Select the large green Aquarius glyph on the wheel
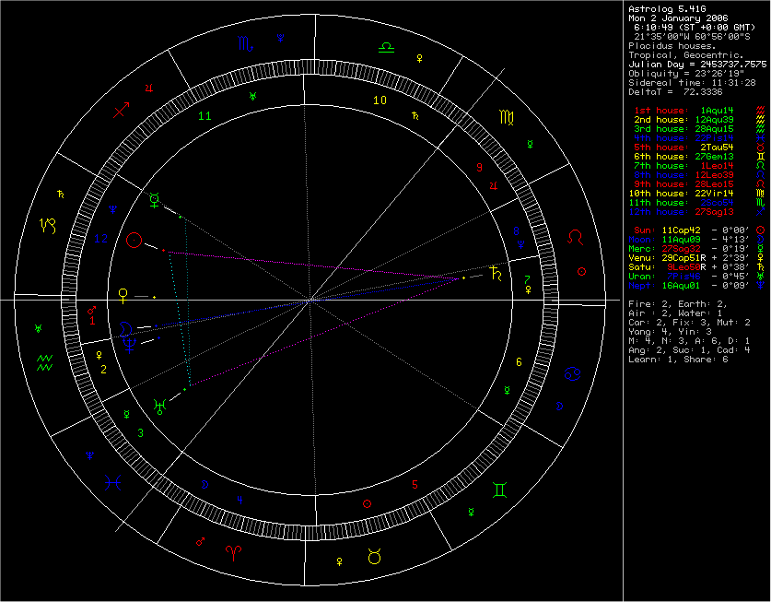Image resolution: width=771 pixels, height=602 pixels. tap(45, 363)
